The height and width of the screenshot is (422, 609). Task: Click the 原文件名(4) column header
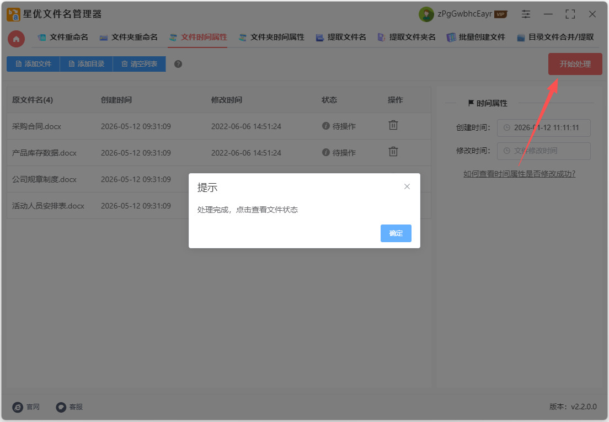point(32,100)
